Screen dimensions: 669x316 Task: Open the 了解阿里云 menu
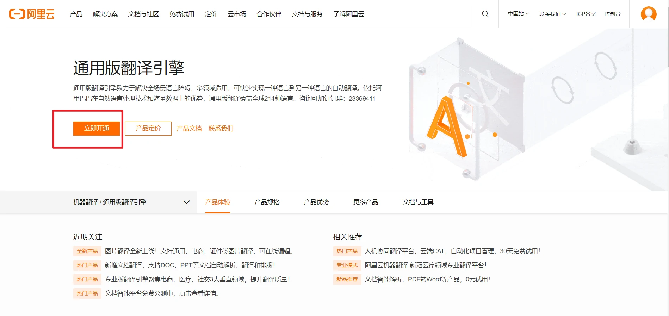click(x=349, y=14)
